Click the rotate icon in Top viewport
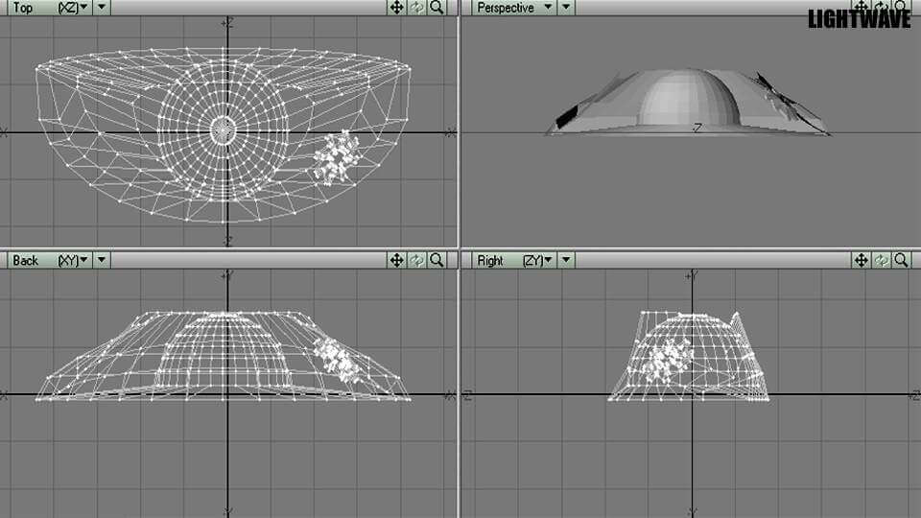The height and width of the screenshot is (518, 921). point(416,8)
